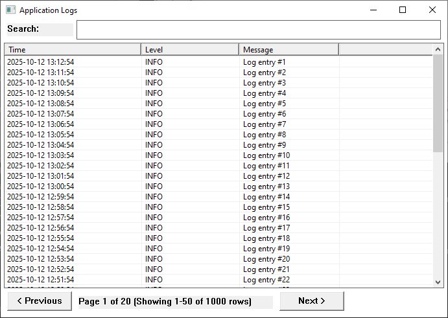Sort by the Message column header
Viewport: 448px width, 318px height.
click(289, 50)
